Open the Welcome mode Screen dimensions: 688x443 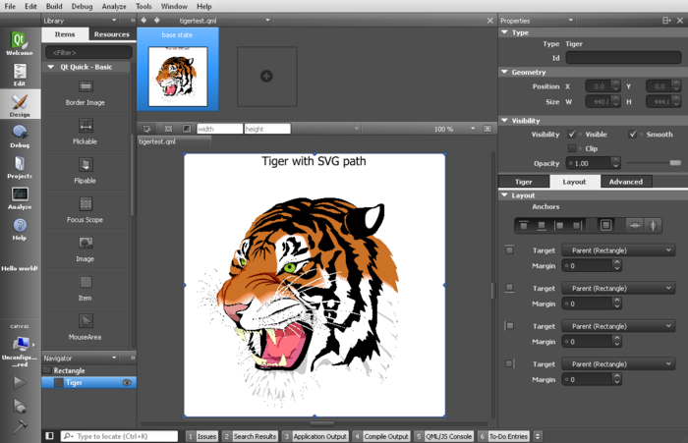[19, 43]
